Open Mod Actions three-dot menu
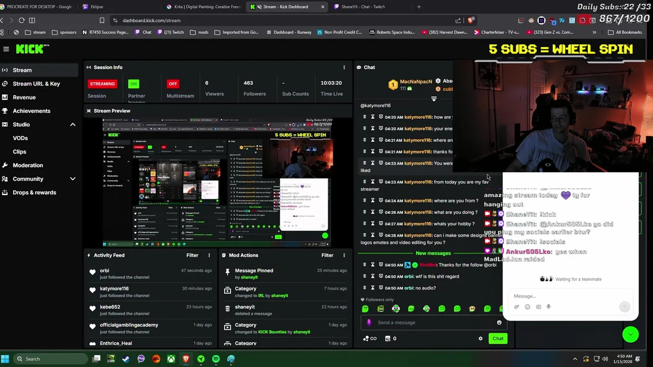 344,255
